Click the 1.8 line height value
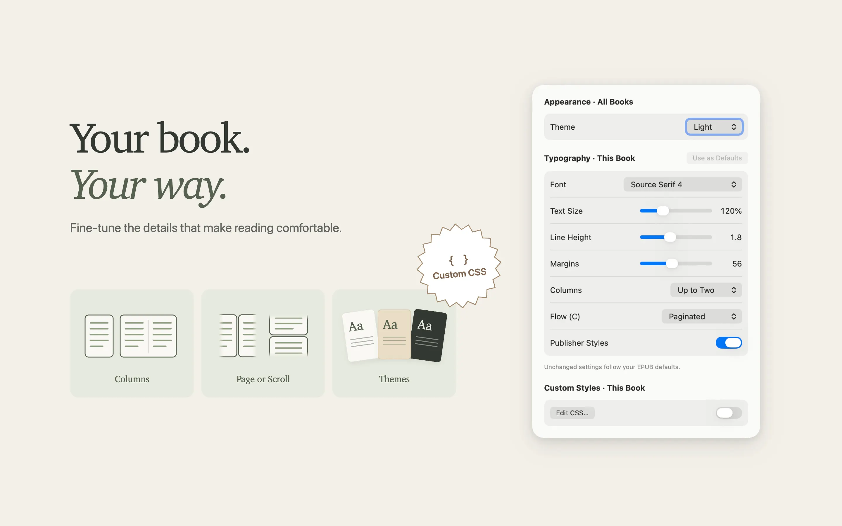 coord(736,237)
